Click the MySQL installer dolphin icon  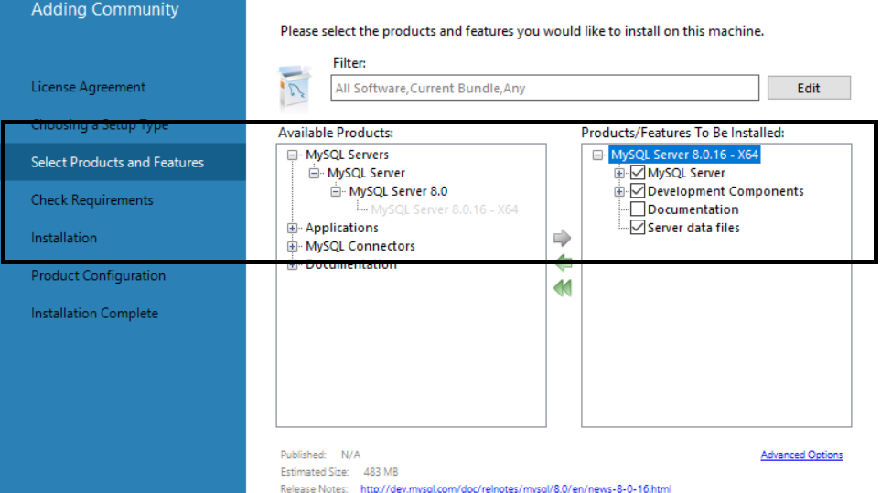[x=294, y=88]
